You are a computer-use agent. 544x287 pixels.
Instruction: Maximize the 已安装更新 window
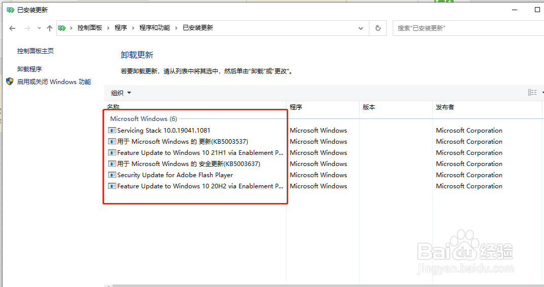537,10
